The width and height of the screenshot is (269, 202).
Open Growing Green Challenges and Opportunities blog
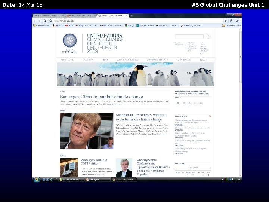click(153, 167)
